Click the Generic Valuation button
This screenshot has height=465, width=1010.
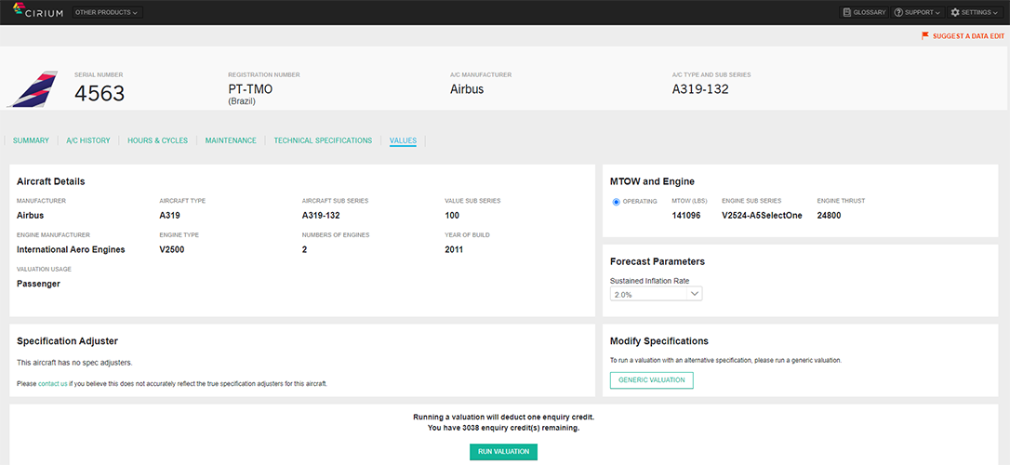(x=651, y=380)
